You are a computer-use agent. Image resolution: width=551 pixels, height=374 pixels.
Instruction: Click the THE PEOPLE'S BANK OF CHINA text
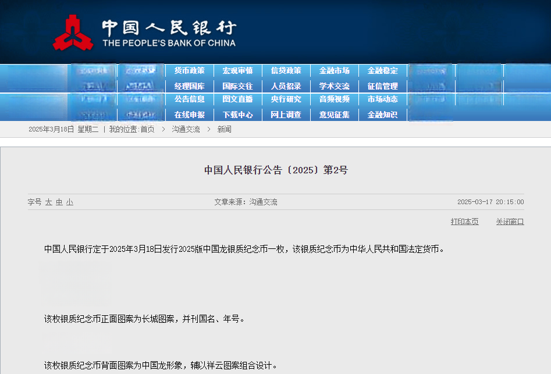tap(169, 43)
